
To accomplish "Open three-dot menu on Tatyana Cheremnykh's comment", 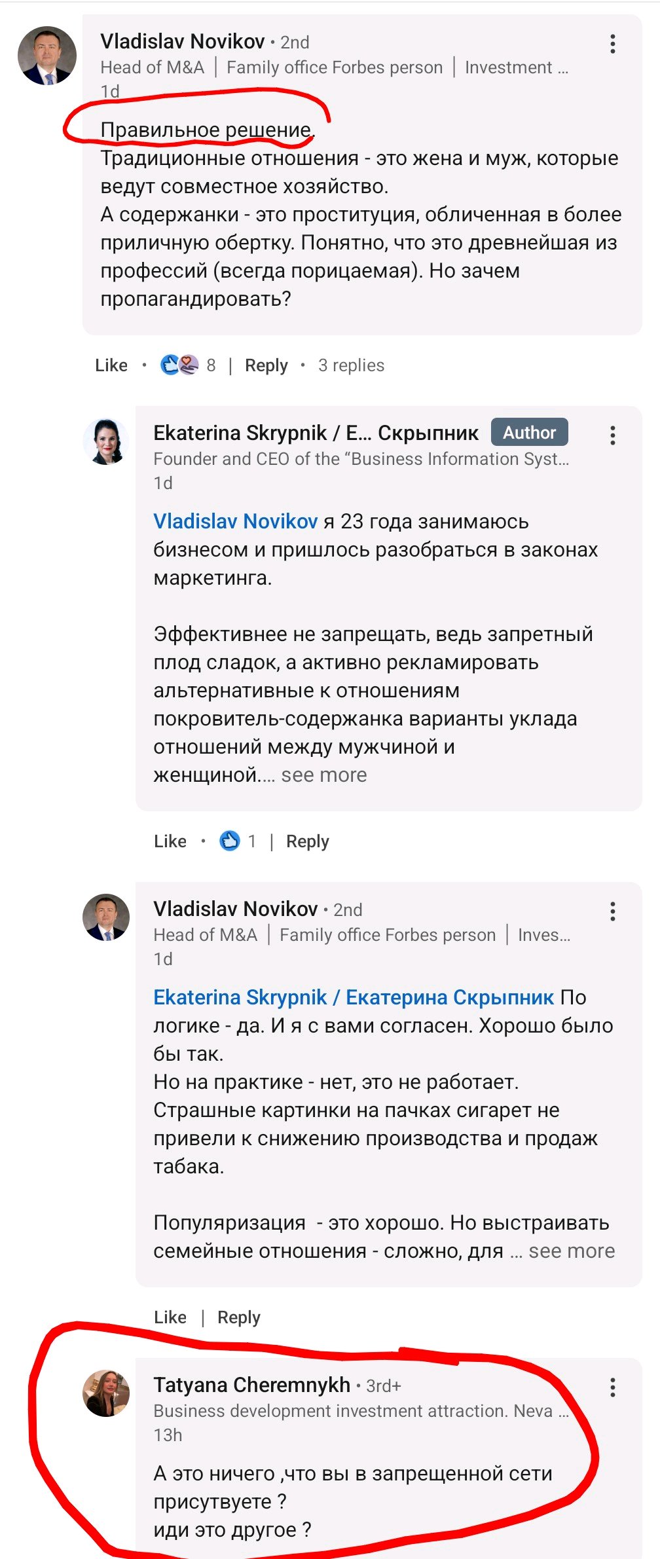I will [x=612, y=1387].
